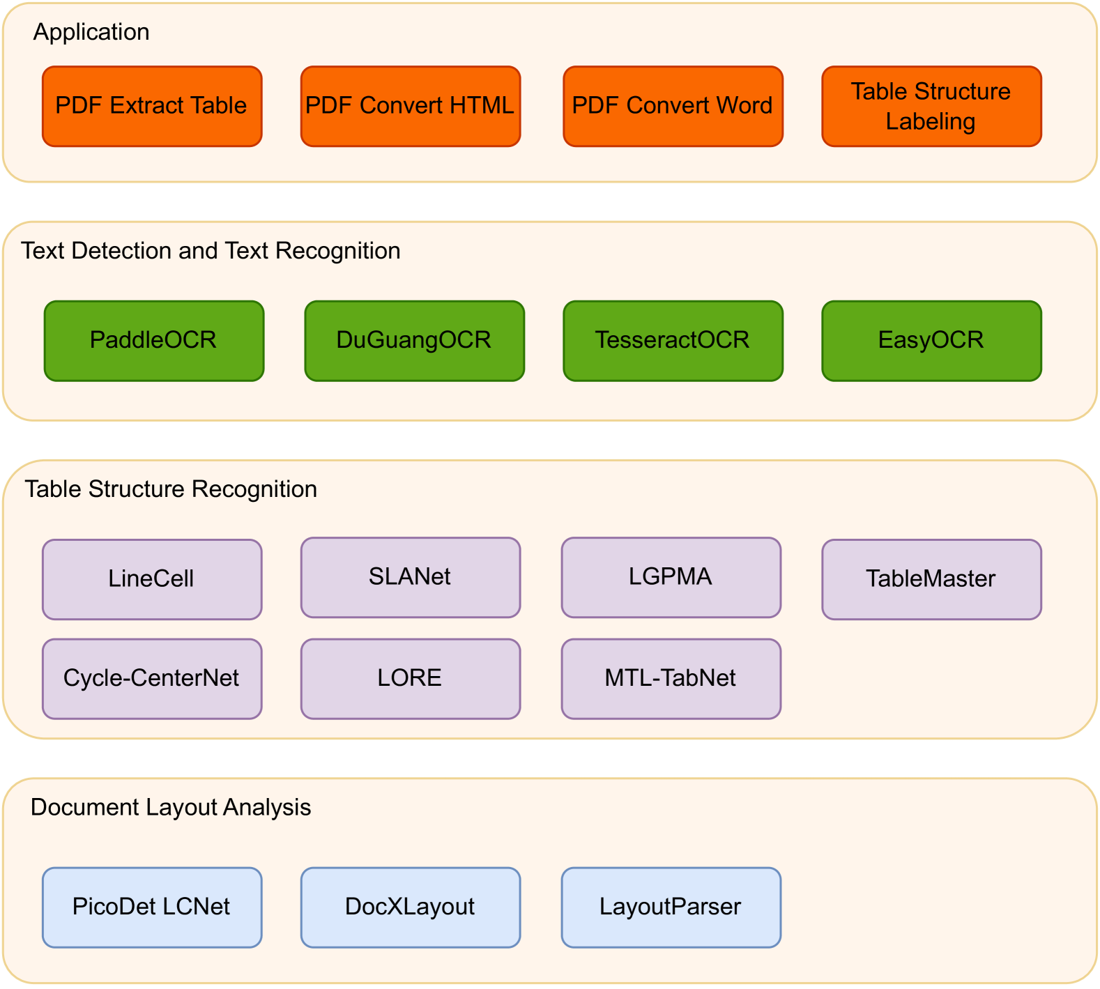Select the DocXLayout box
Viewport: 1100px width, 989px height.
tap(411, 907)
